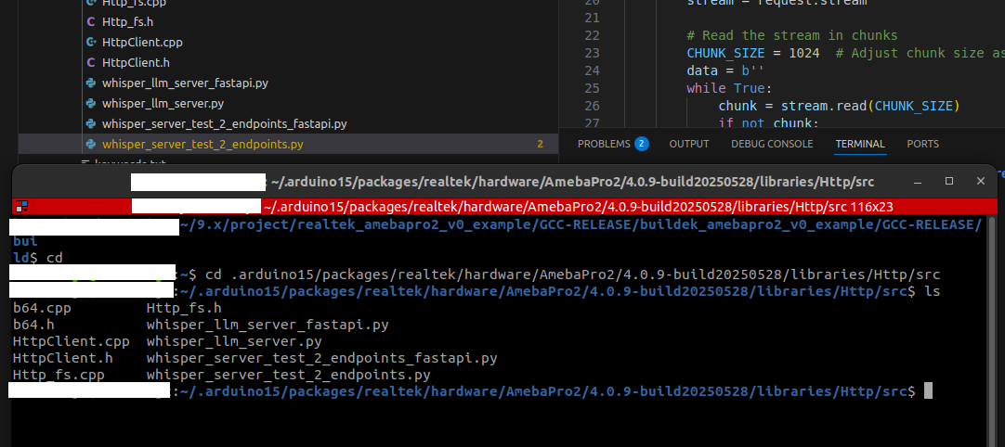1005x447 pixels.
Task: Select whisper_server_test_2_endpoints.py in the file tree
Action: 202,144
